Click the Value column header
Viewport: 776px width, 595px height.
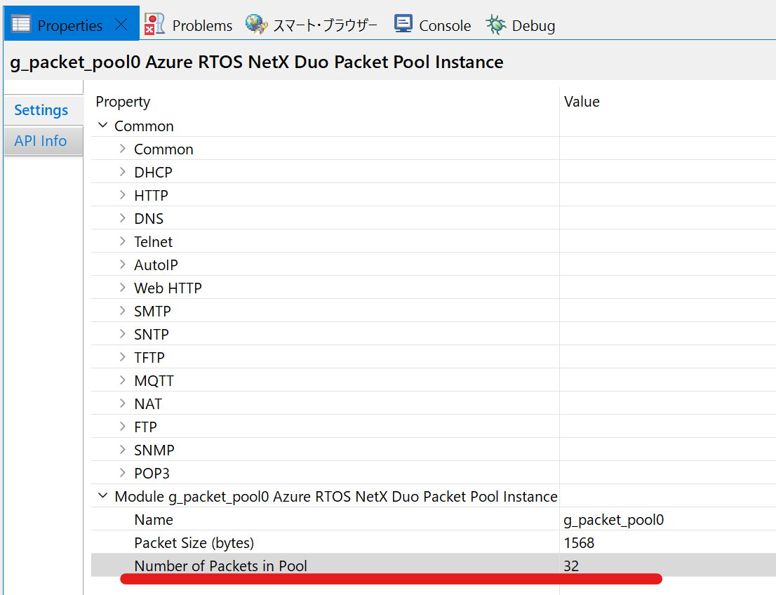[582, 102]
